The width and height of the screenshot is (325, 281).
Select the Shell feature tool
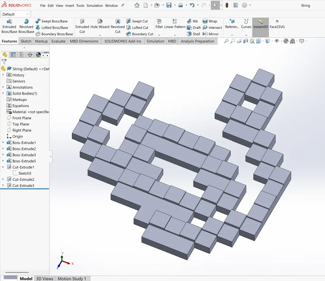194,34
